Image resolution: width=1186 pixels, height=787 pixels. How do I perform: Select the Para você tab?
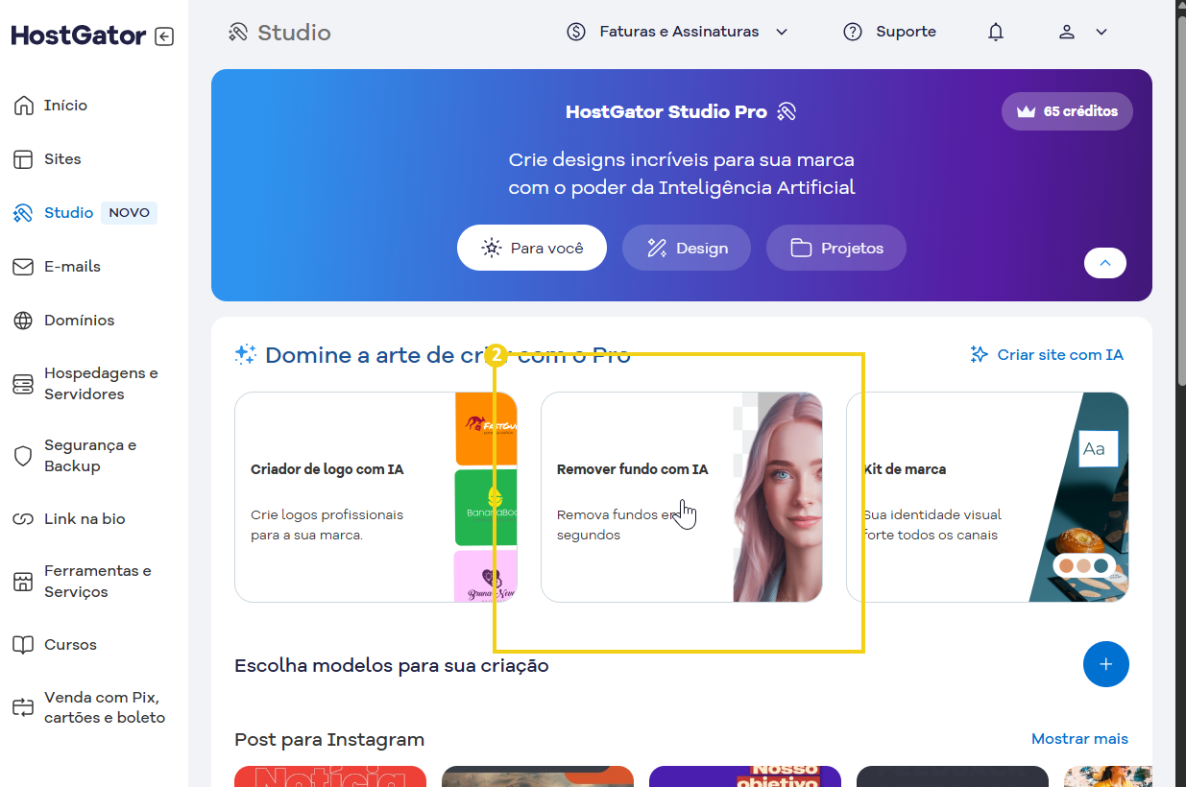[x=532, y=248]
